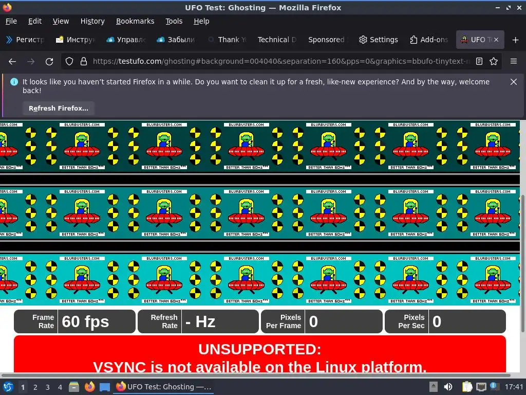Launch Firefox from the taskbar launcher
The width and height of the screenshot is (526, 395).
(x=89, y=387)
